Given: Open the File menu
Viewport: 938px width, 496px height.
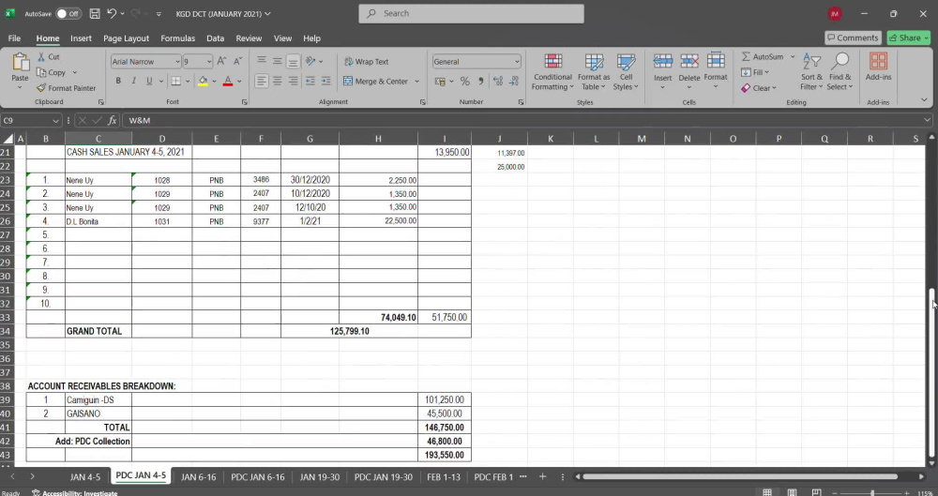Looking at the screenshot, I should coord(14,38).
